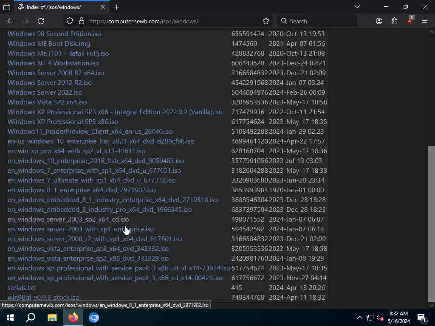Image resolution: width=435 pixels, height=326 pixels.
Task: Open muted volume tray icon
Action: (380, 318)
